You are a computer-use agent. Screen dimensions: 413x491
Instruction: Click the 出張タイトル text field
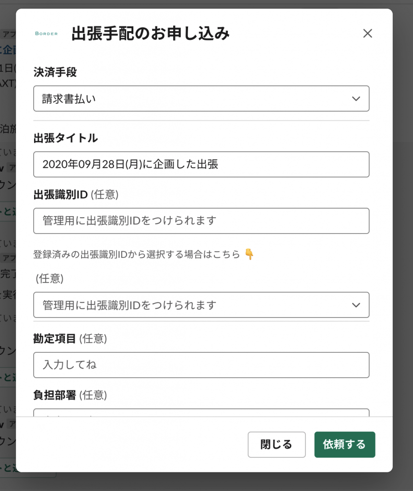point(201,164)
